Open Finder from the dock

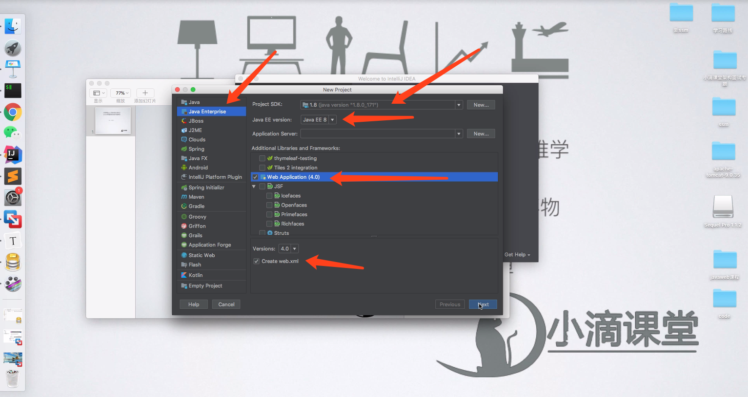[x=13, y=26]
